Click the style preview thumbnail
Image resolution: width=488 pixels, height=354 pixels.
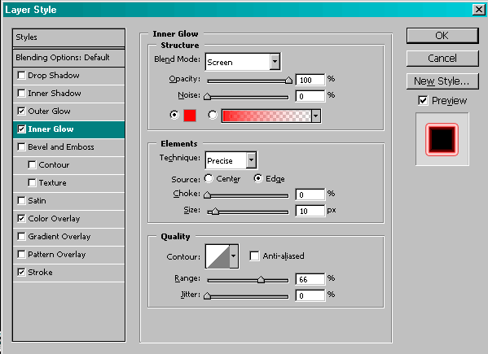tap(442, 139)
